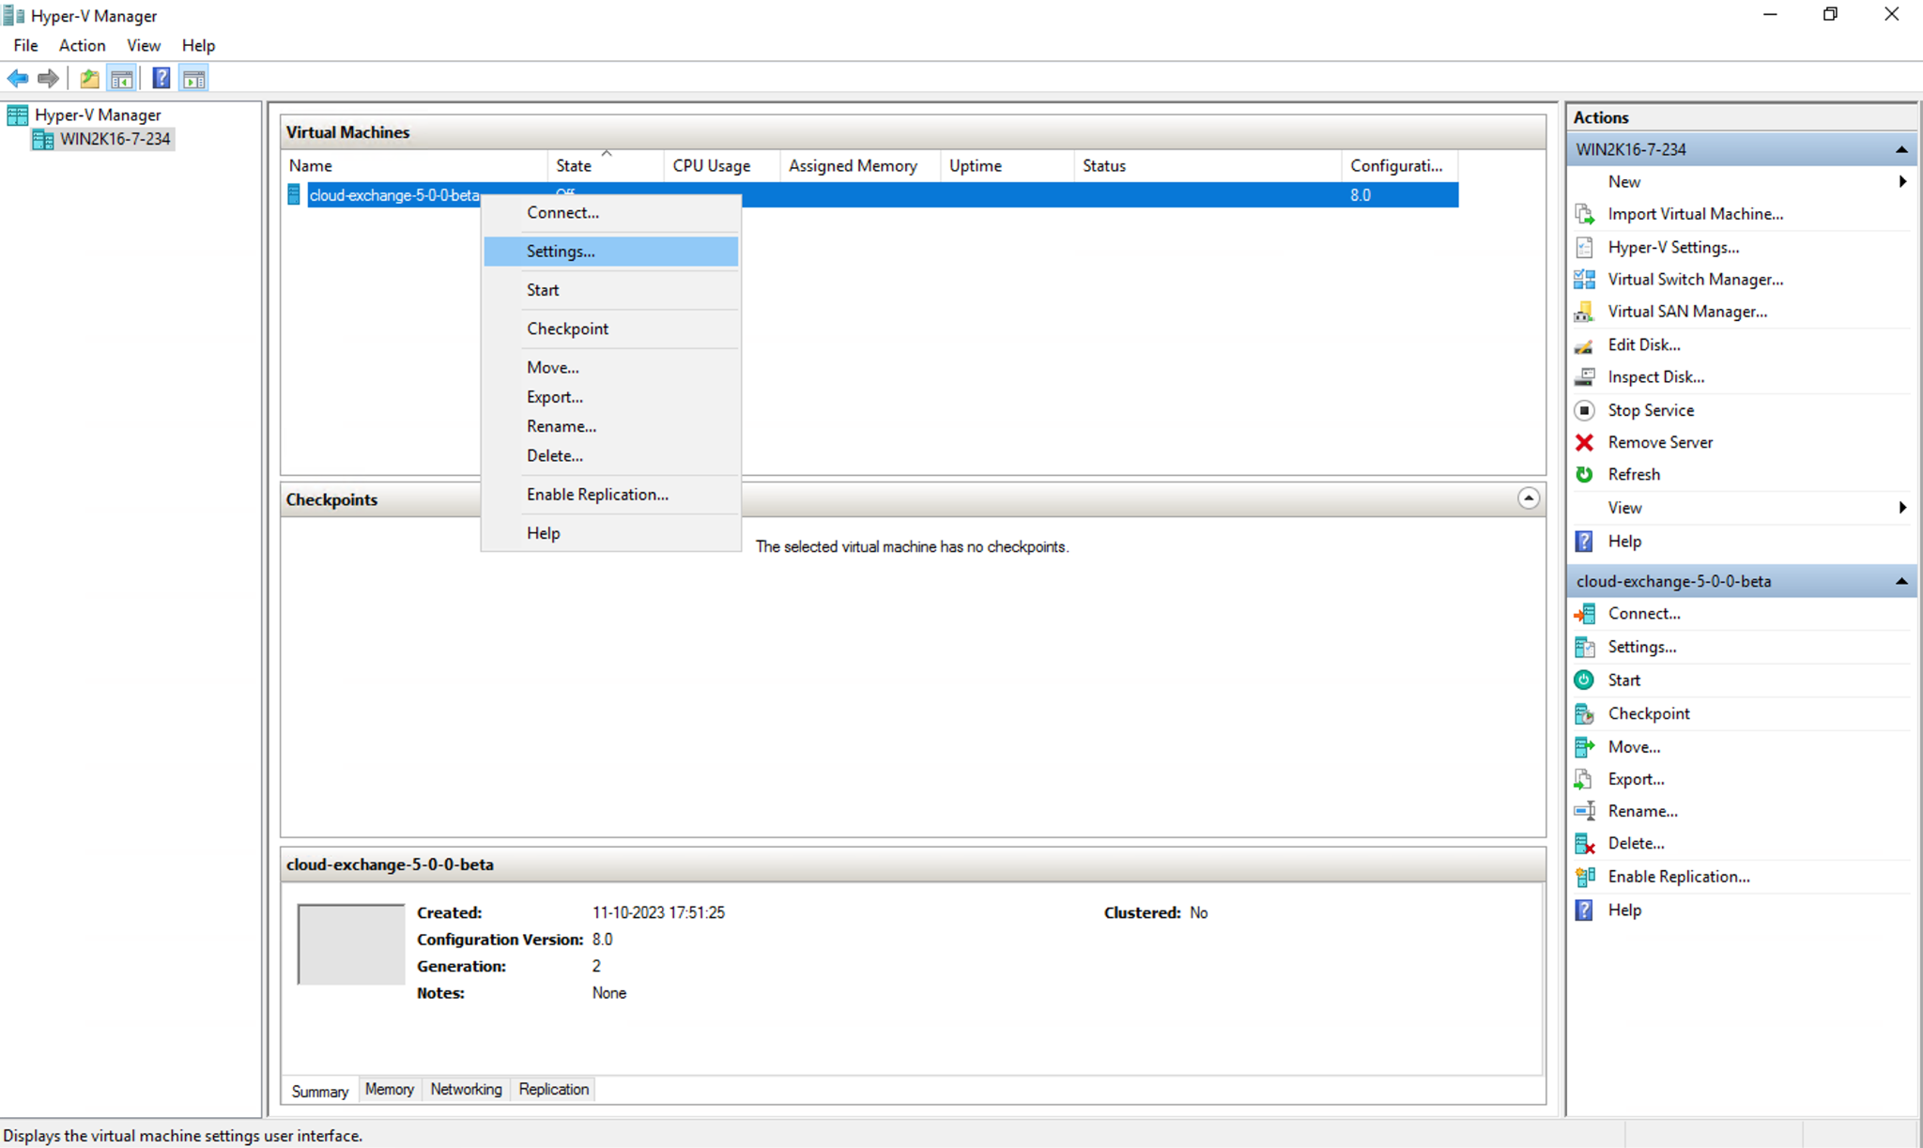Switch to the Summary tab

tap(319, 1090)
